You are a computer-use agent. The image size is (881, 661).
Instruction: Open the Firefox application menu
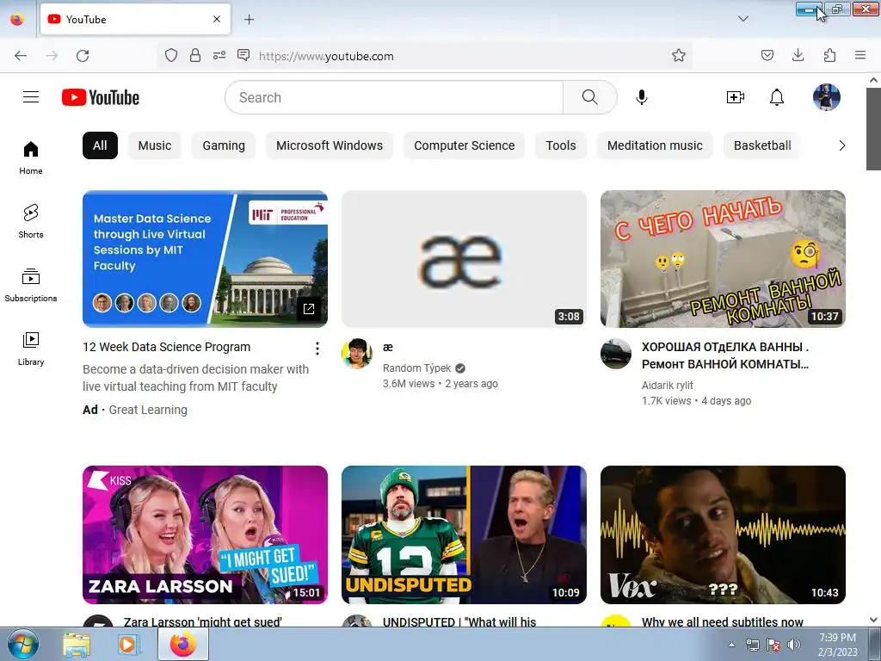tap(860, 55)
